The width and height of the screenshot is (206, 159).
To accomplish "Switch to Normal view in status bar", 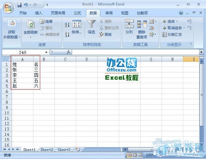I will click(x=129, y=155).
